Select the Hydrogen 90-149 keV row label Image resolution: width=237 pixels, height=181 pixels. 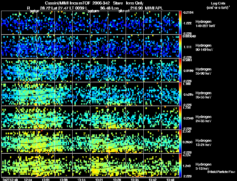point(204,48)
